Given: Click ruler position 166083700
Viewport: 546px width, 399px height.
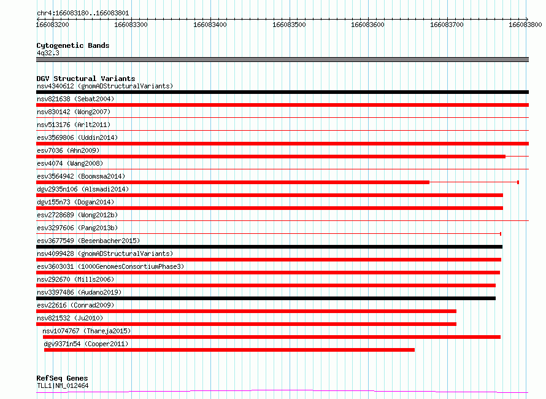Looking at the screenshot, I should tap(447, 25).
